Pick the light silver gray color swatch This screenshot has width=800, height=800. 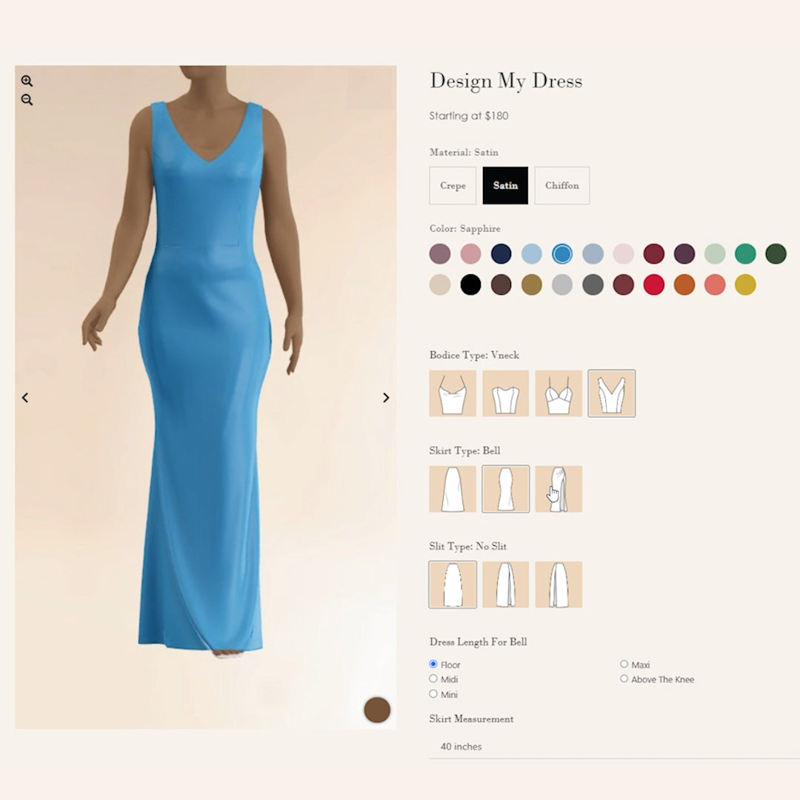(562, 284)
